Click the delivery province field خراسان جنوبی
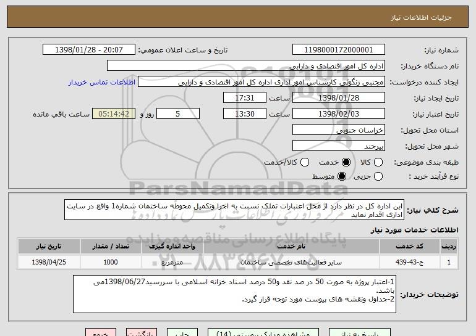The height and width of the screenshot is (336, 476). tap(339, 130)
